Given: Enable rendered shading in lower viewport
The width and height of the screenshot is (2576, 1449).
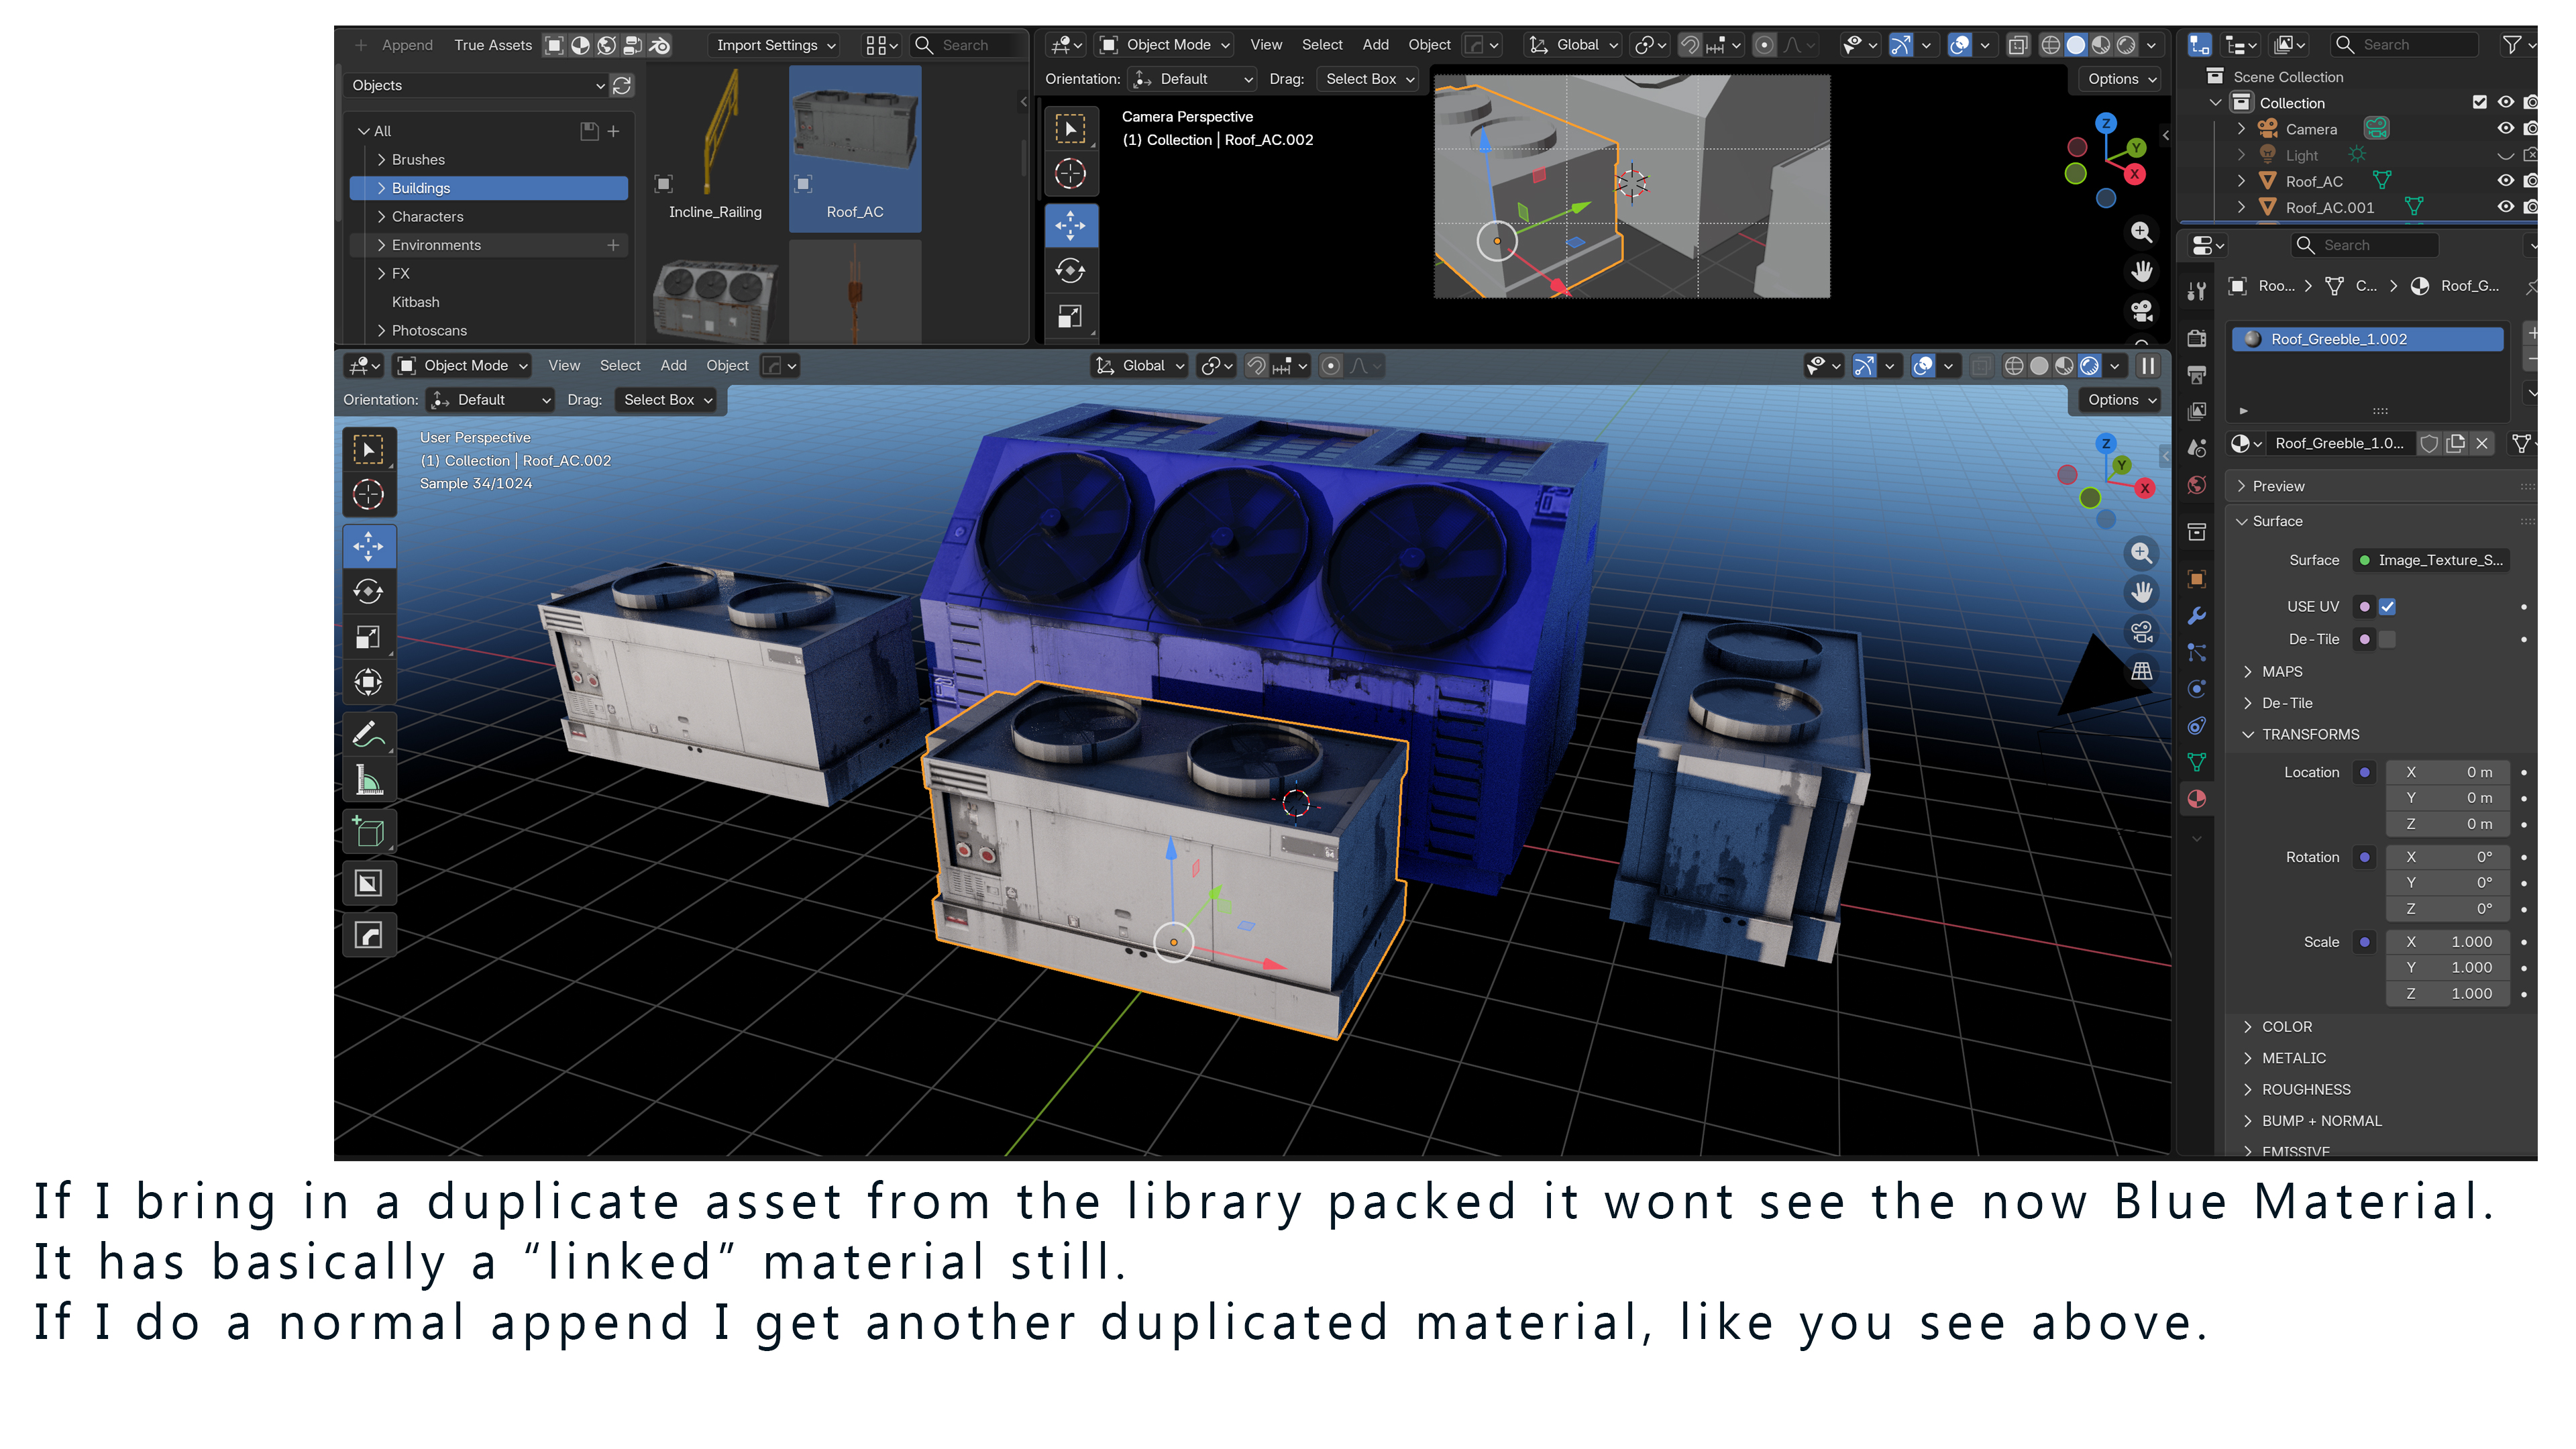Looking at the screenshot, I should coord(2089,366).
